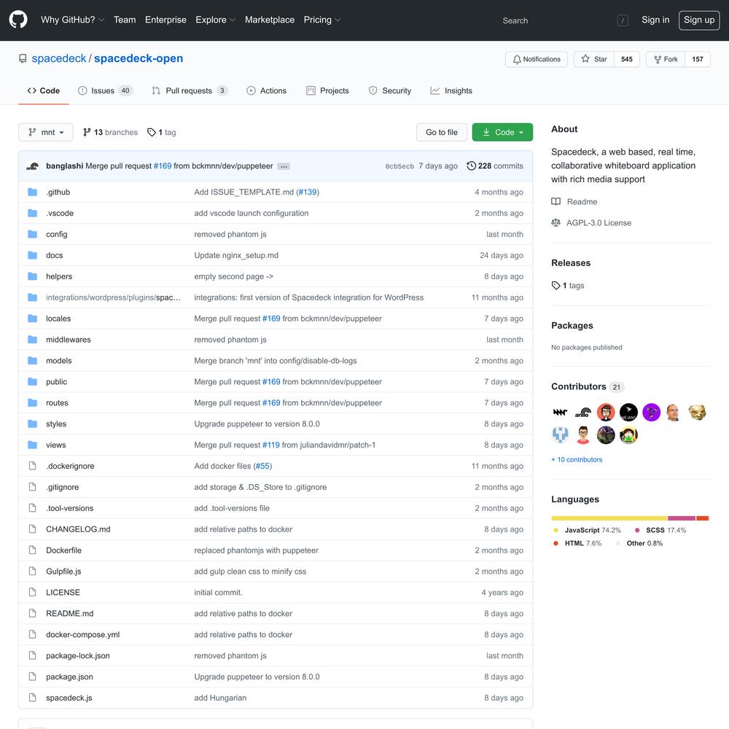Expand the Pricing dropdown

[322, 20]
